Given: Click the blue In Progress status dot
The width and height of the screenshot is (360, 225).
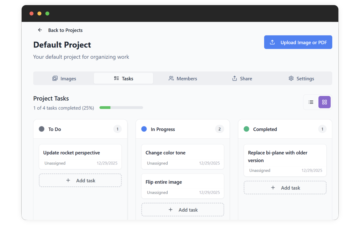Looking at the screenshot, I should click(x=144, y=129).
